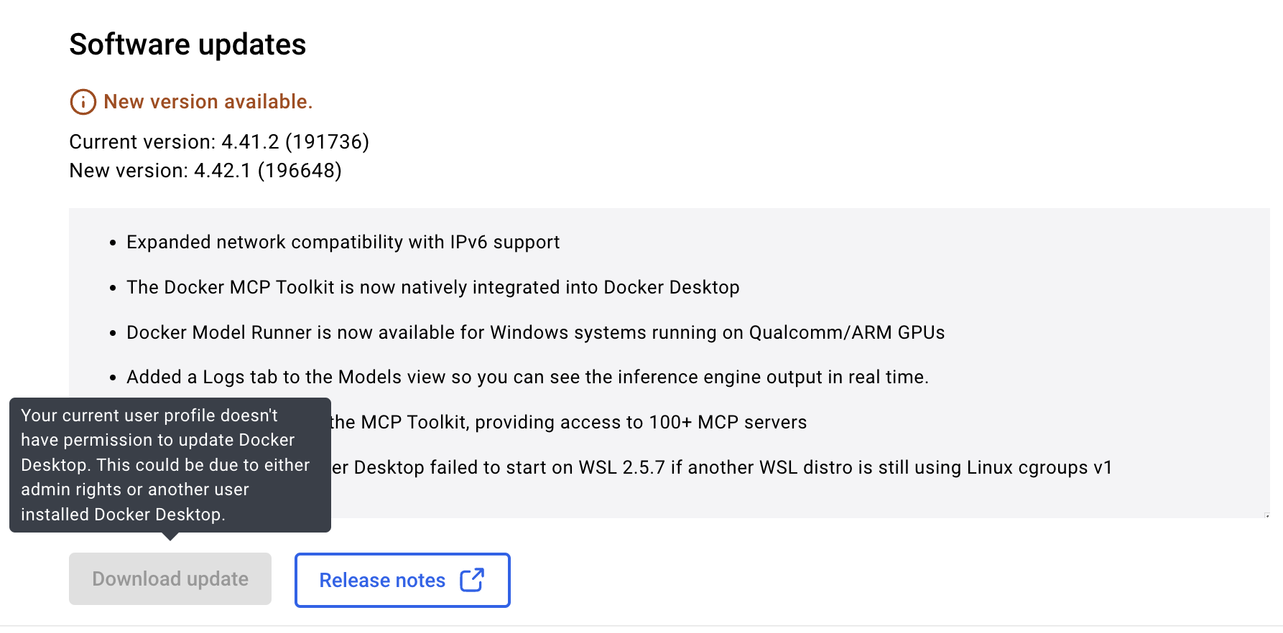Click the tooltip's pointer arrow above Download update
This screenshot has height=633, width=1283.
(170, 536)
